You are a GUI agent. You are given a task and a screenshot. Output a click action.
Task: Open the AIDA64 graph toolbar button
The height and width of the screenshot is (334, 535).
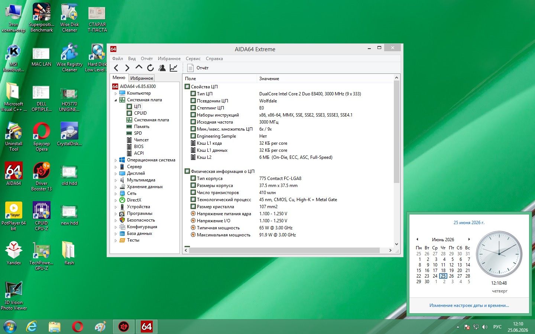[174, 68]
